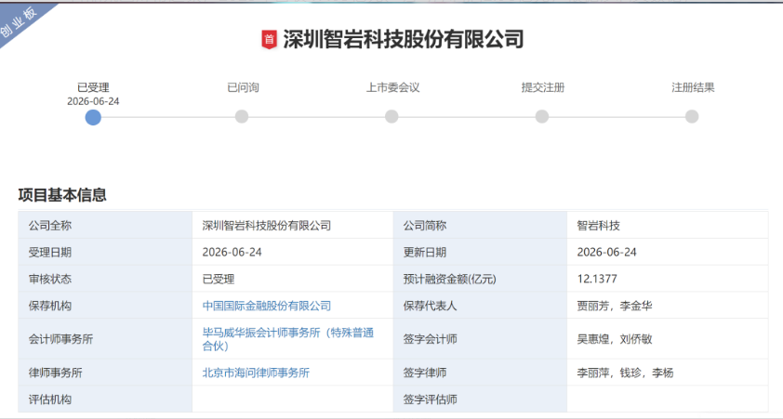Click the 律师事务所 label cell

[105, 373]
